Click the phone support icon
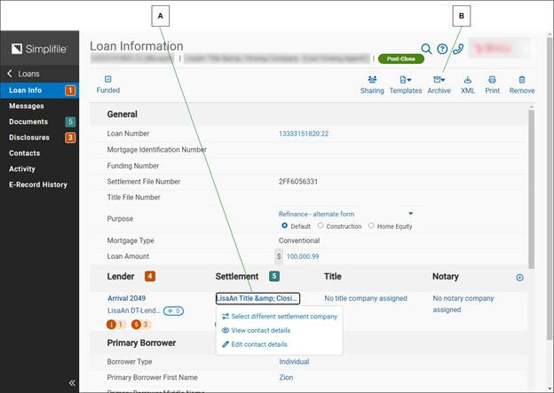 [458, 49]
